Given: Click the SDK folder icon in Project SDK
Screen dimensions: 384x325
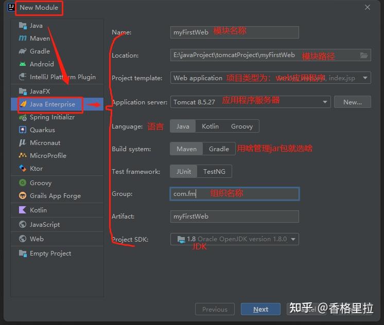Looking at the screenshot, I should 181,239.
